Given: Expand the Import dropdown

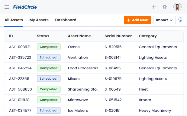Looking at the screenshot, I should click(x=164, y=20).
